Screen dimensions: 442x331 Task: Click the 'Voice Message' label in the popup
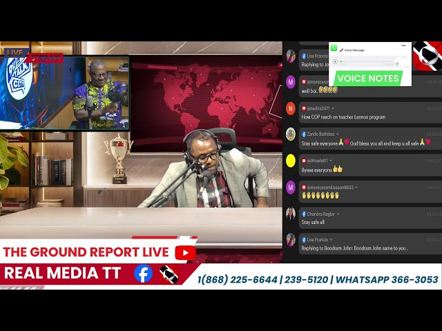tap(354, 50)
